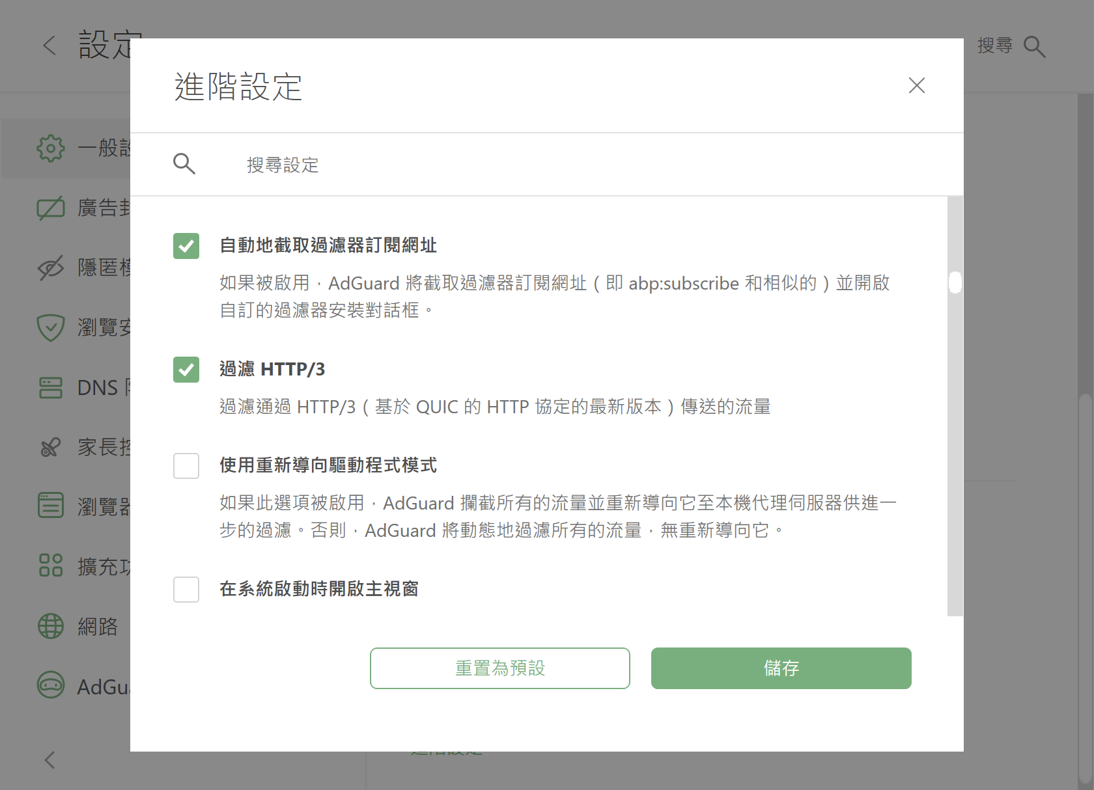The width and height of the screenshot is (1094, 790).
Task: Open 網路 globe icon in sidebar
Action: [x=51, y=626]
